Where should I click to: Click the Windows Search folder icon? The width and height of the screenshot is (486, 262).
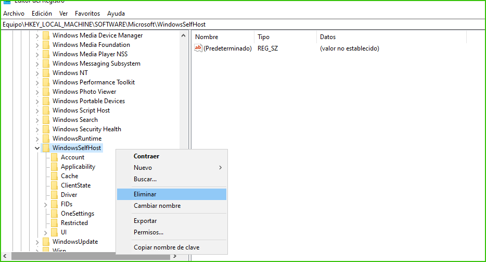click(x=46, y=120)
